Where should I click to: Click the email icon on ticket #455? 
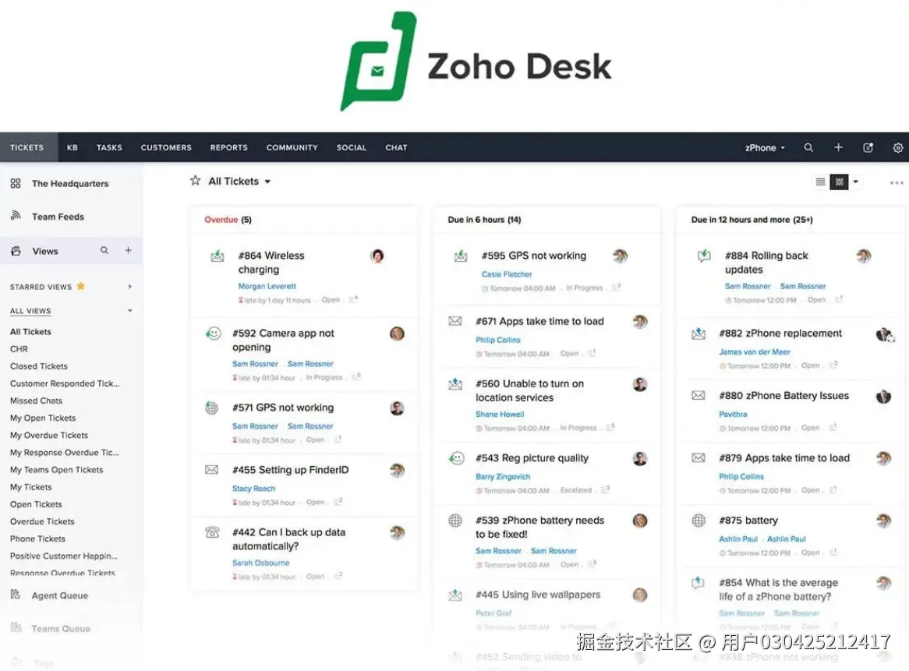[211, 469]
